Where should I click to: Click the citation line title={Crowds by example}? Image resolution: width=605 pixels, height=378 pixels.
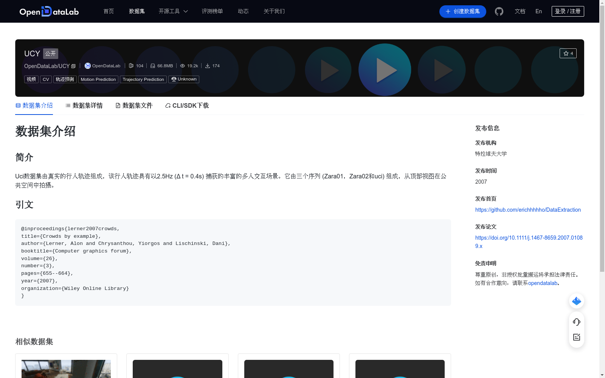61,236
